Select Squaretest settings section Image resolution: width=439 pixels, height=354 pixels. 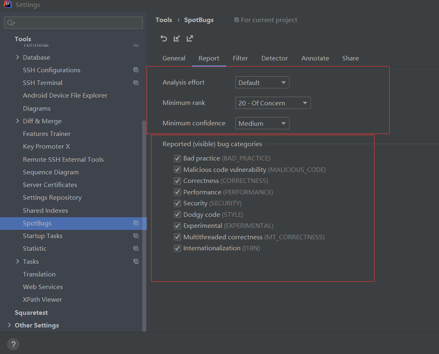click(x=31, y=313)
